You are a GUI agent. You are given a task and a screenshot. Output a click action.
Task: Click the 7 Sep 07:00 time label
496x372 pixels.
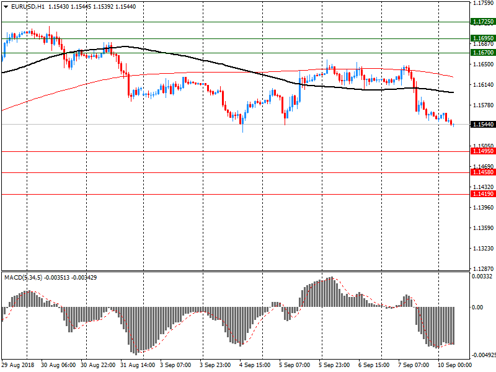coord(414,365)
